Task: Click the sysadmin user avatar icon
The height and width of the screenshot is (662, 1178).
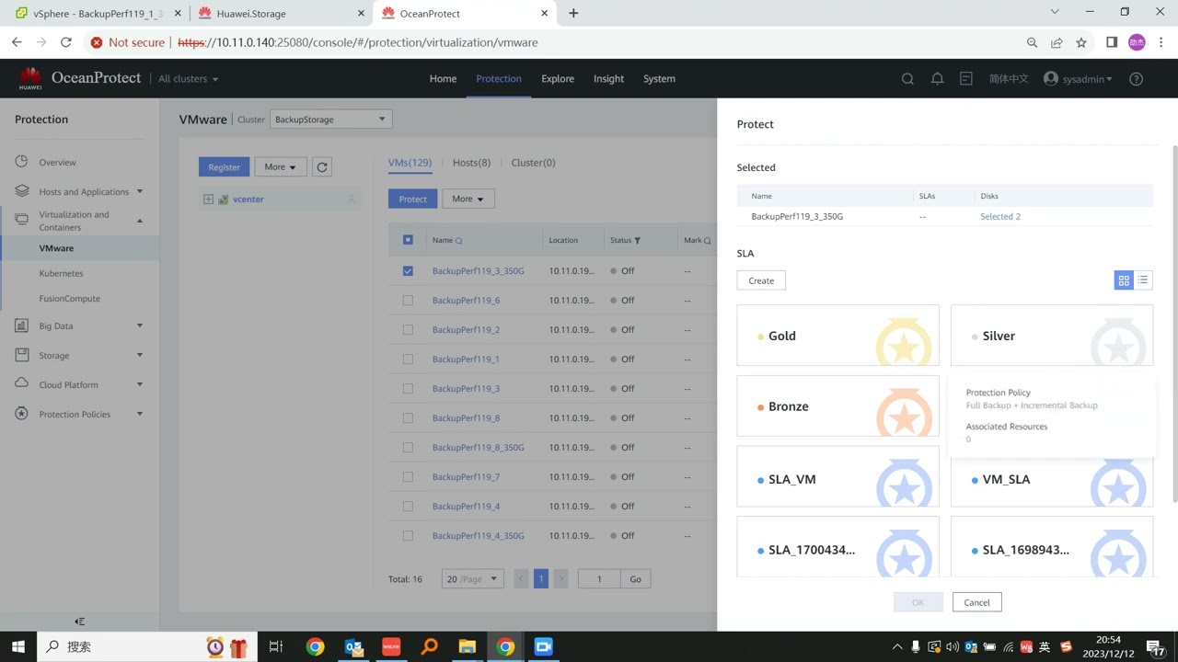Action: click(x=1051, y=79)
